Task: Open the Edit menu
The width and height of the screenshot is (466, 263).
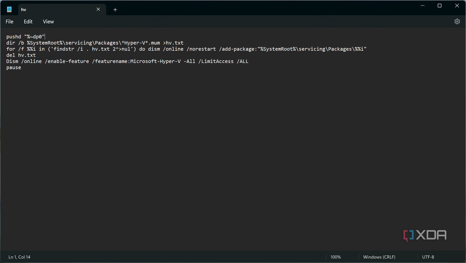Action: tap(28, 22)
